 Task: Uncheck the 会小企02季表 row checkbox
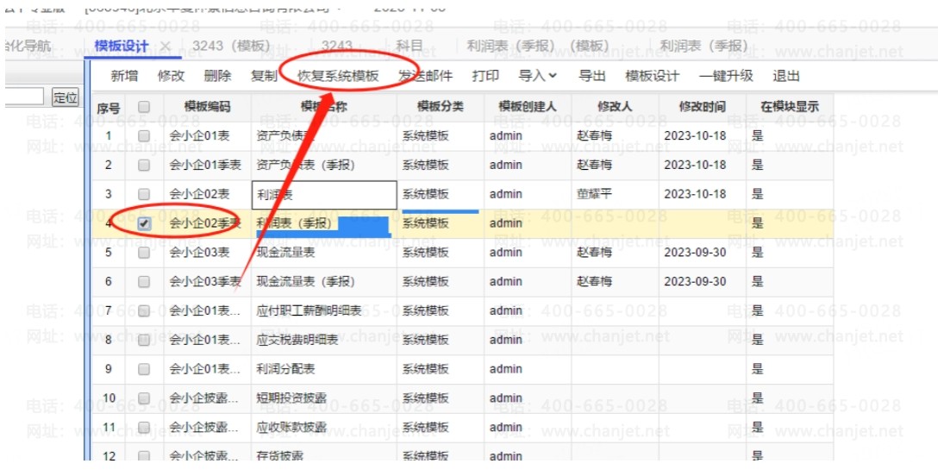point(144,223)
